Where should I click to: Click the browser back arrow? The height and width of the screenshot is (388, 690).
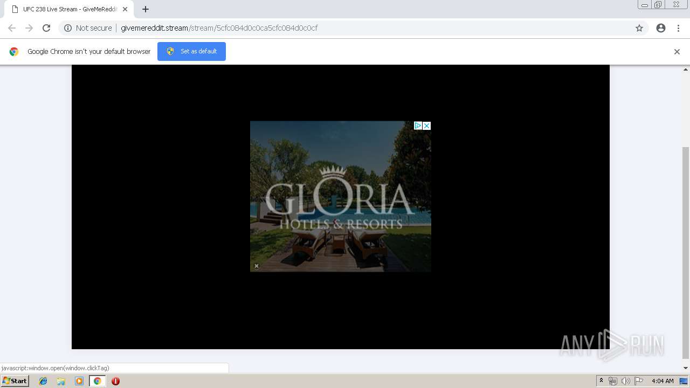[x=12, y=28]
